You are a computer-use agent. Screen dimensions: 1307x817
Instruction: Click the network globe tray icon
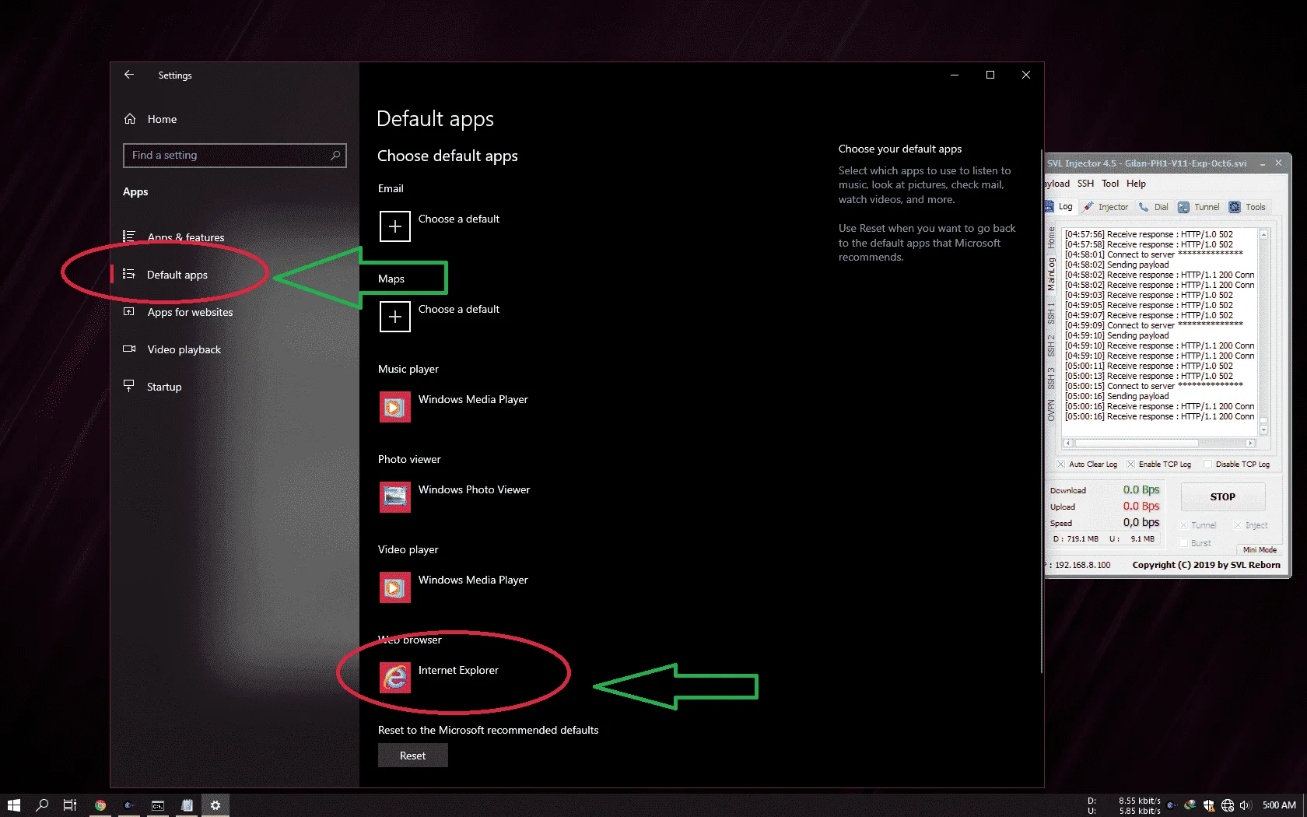(1228, 805)
